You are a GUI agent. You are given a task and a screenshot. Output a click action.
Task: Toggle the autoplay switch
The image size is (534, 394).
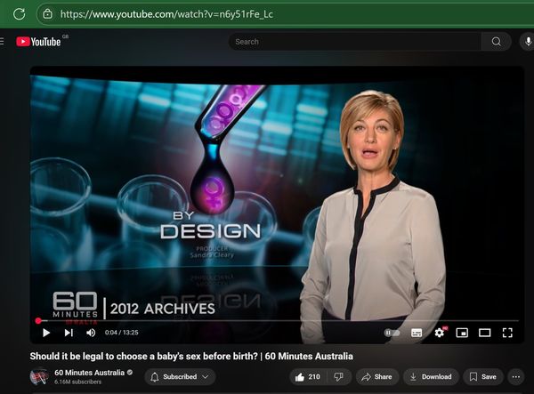coord(392,333)
